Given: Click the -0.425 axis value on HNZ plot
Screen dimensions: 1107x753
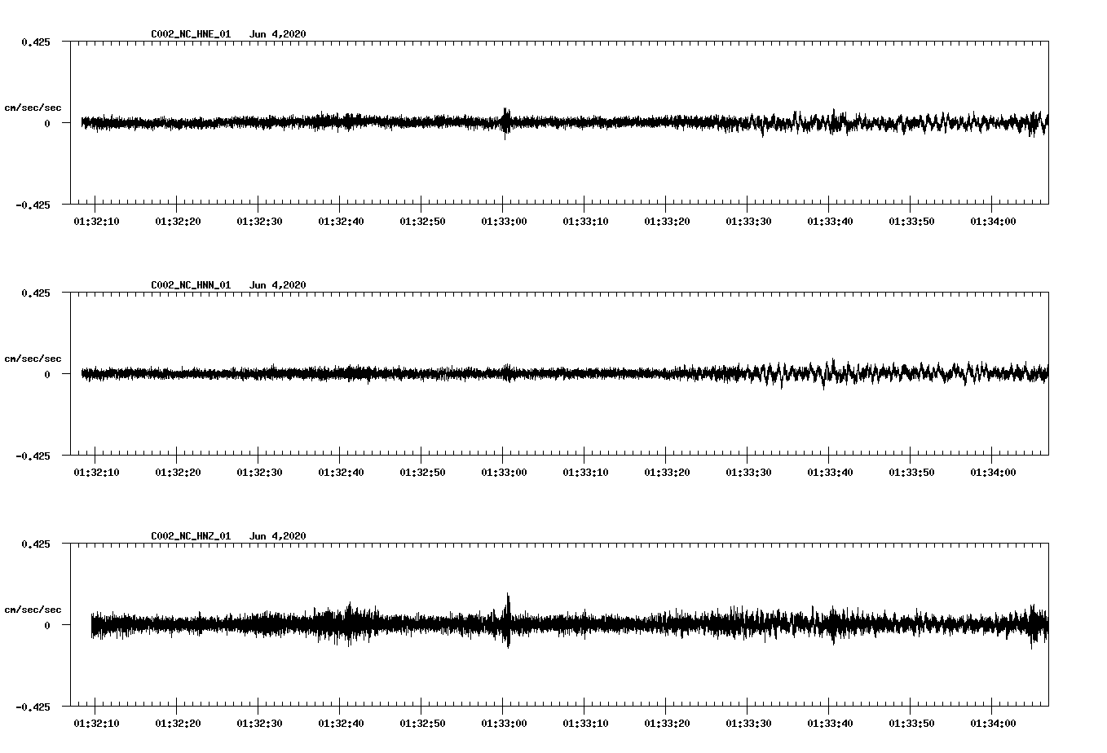Looking at the screenshot, I should pos(33,707).
